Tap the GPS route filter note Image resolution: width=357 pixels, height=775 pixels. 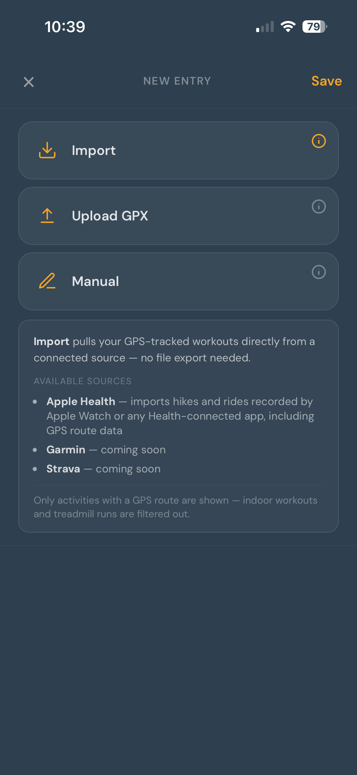176,507
